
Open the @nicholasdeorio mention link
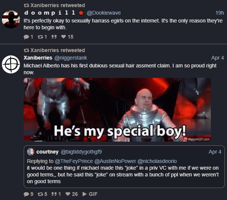(x=157, y=161)
